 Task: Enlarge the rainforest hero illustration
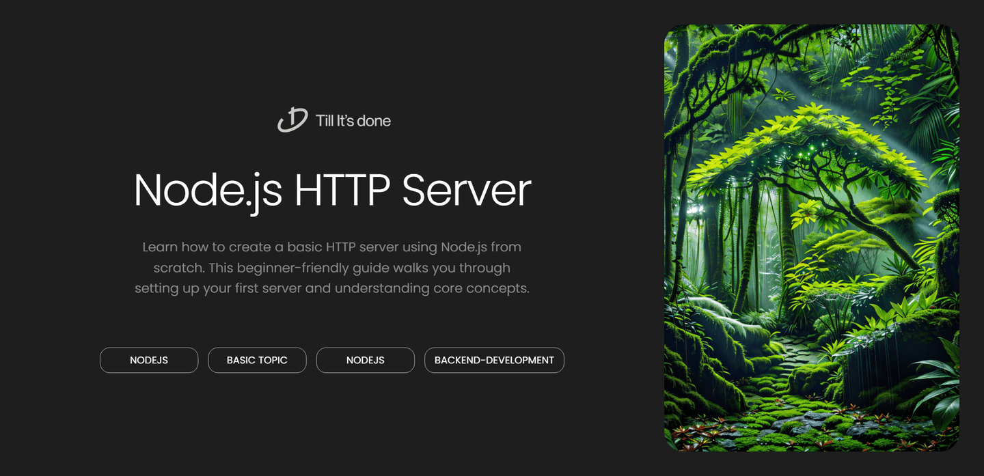click(810, 238)
